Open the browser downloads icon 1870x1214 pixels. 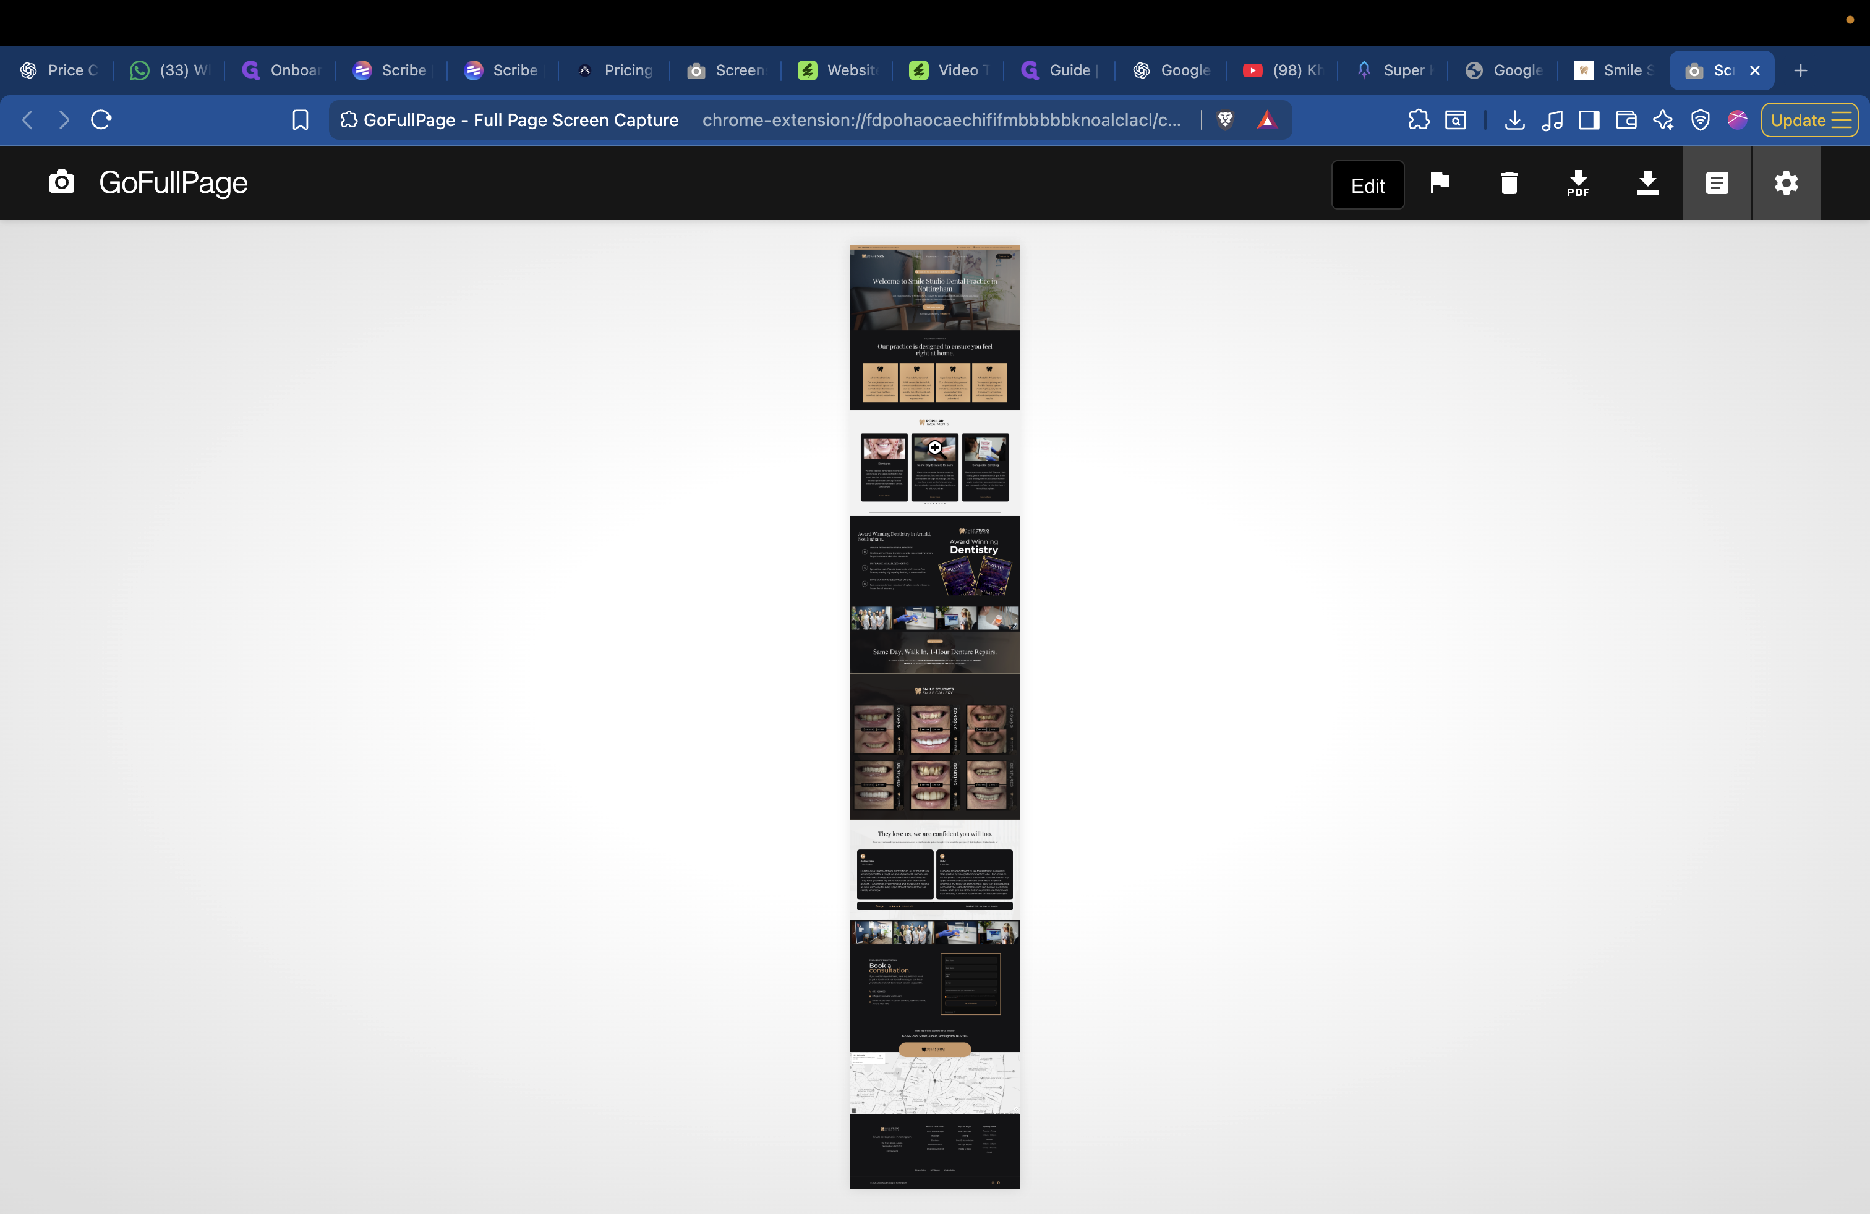1514,119
